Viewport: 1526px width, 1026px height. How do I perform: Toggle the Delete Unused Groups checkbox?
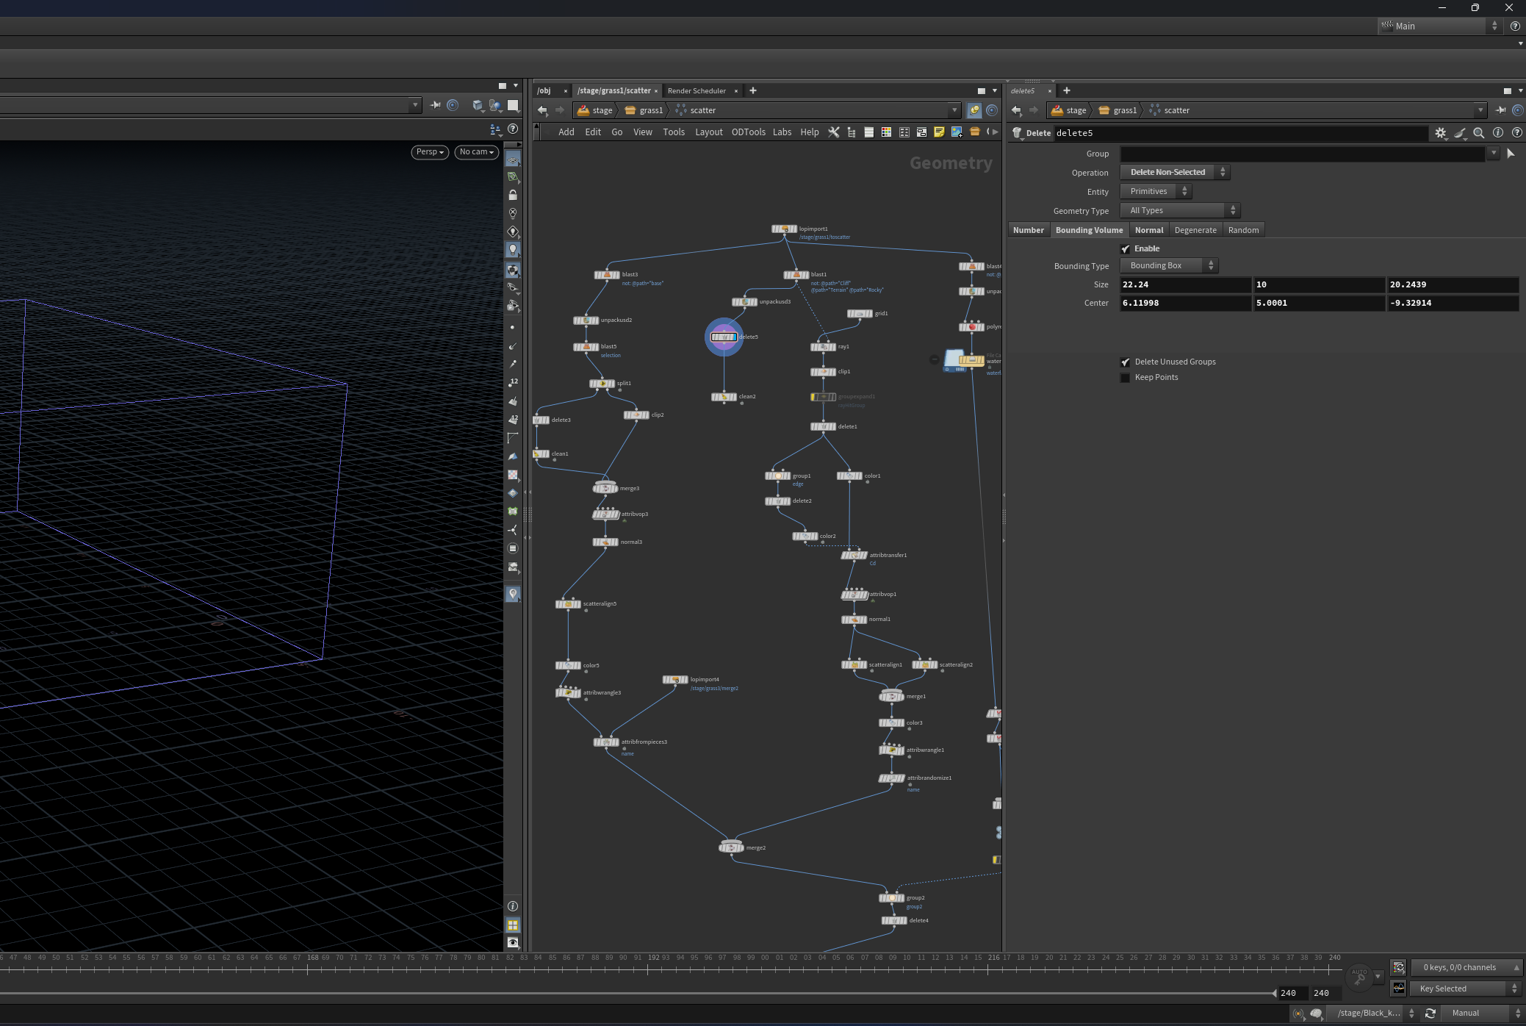point(1125,362)
